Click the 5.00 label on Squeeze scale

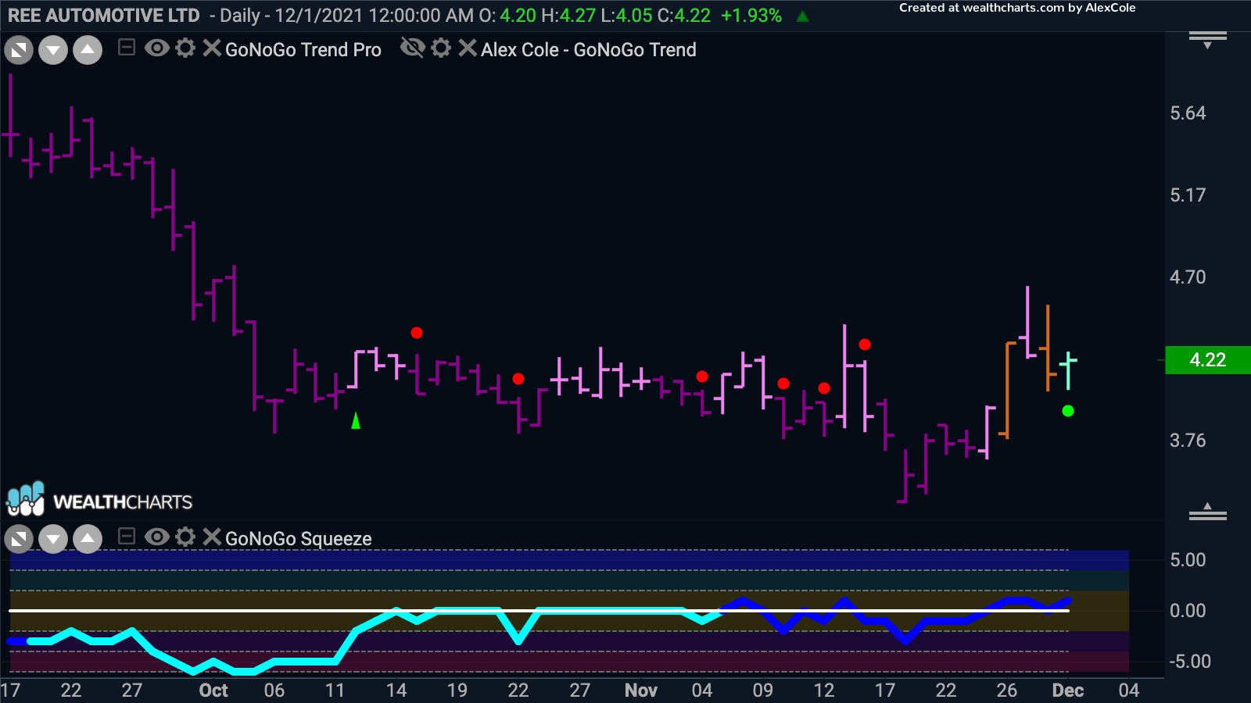coord(1188,560)
